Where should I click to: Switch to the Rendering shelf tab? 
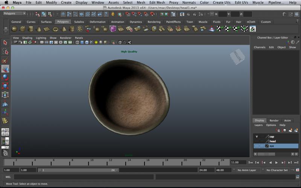click(x=154, y=22)
